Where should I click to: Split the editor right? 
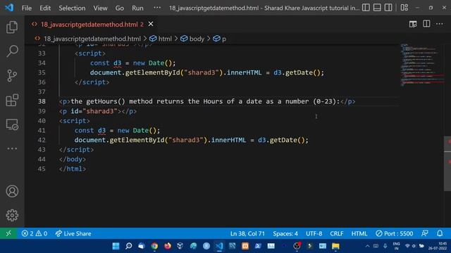426,24
